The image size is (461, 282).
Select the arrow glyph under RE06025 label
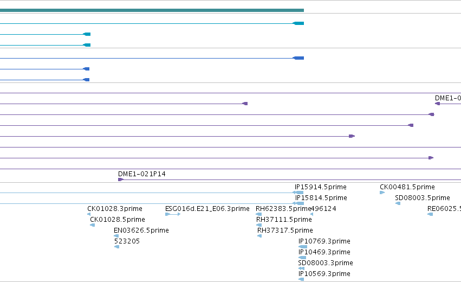coord(430,214)
